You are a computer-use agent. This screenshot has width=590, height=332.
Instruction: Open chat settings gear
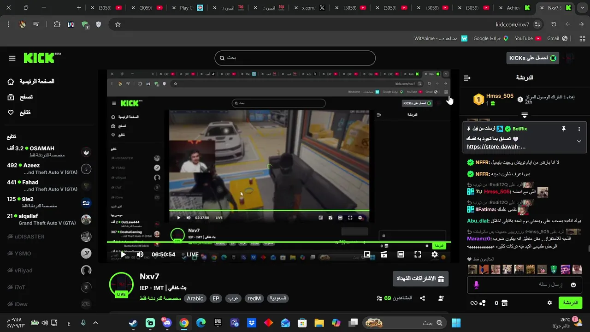[549, 303]
